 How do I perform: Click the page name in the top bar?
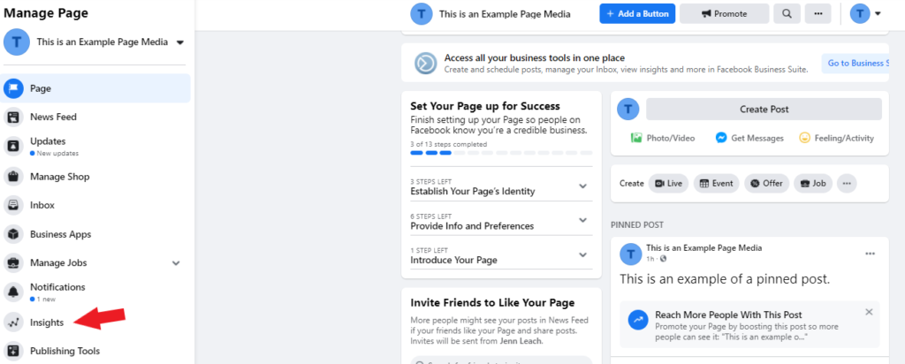tap(505, 14)
